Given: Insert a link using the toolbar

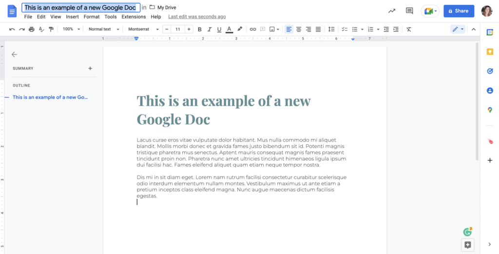Looking at the screenshot, I should (252, 29).
